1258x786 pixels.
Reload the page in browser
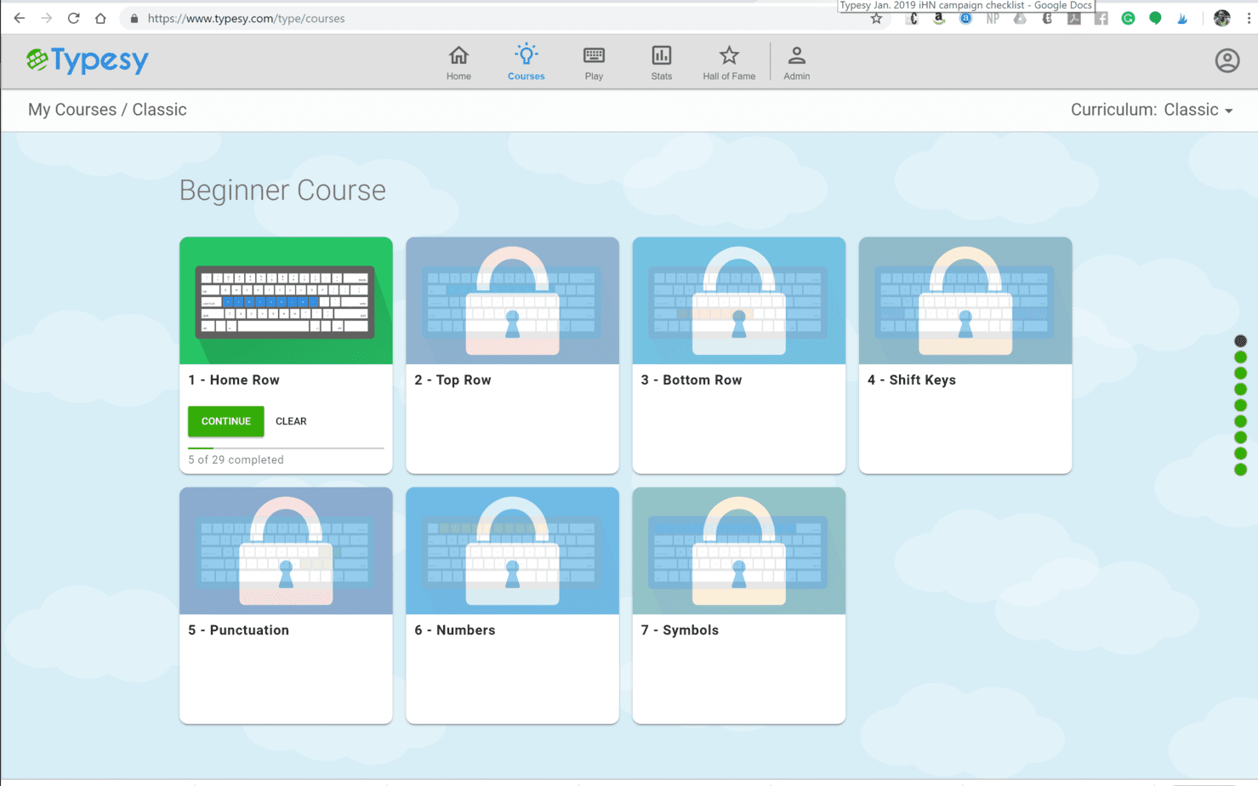pyautogui.click(x=74, y=19)
